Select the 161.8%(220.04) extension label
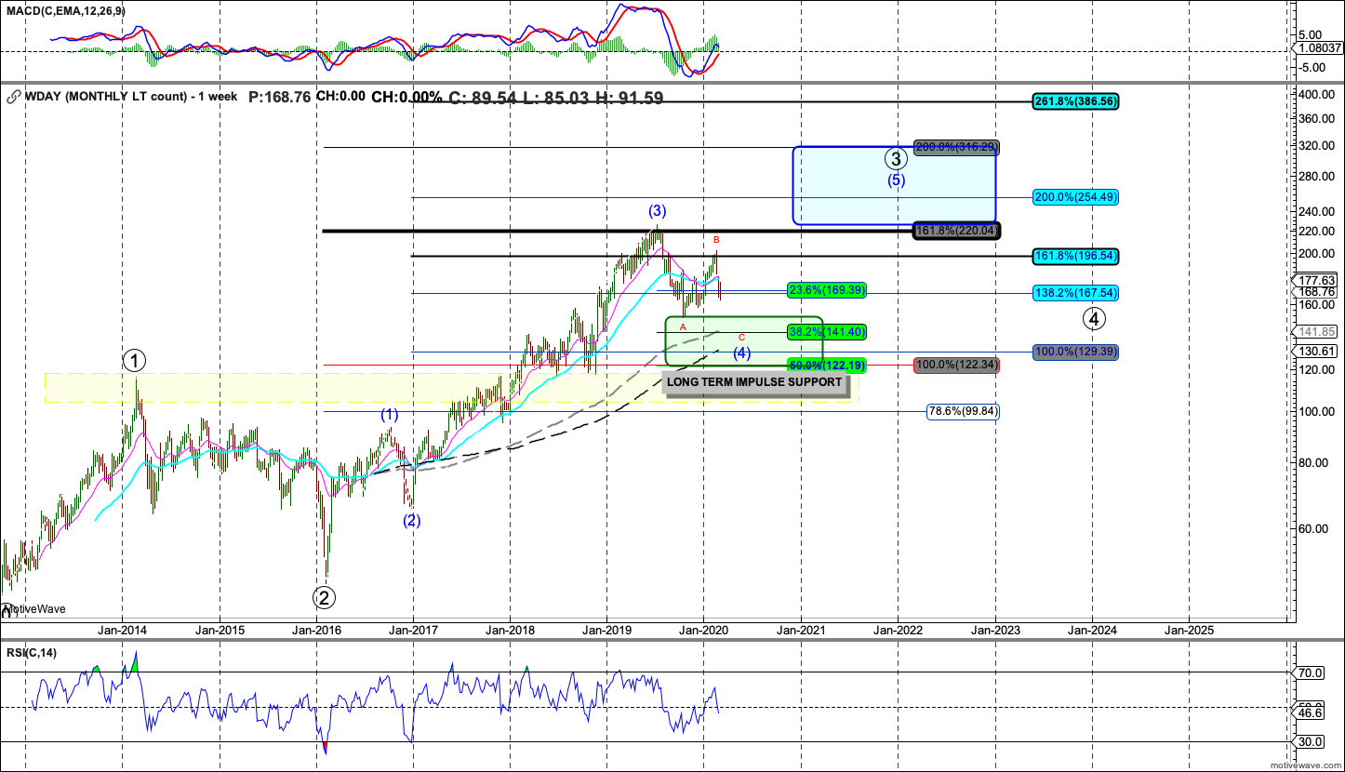Viewport: 1345px width, 772px height. [955, 230]
